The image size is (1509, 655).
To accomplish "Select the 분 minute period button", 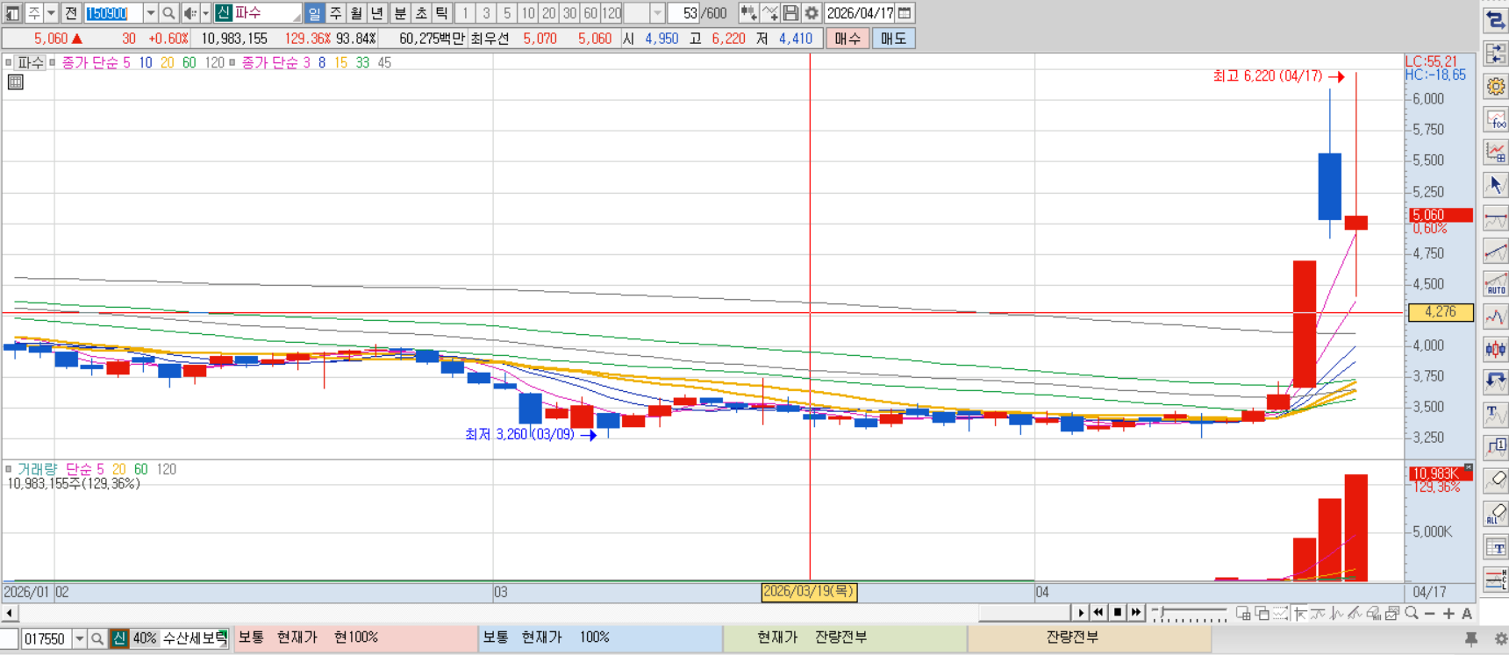I will [400, 13].
